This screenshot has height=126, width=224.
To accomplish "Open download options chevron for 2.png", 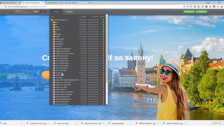I will (22, 123).
